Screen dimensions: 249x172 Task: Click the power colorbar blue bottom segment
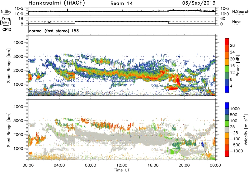point(227,89)
